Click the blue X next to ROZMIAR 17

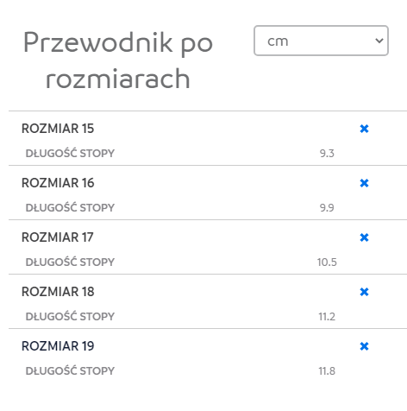click(x=364, y=237)
